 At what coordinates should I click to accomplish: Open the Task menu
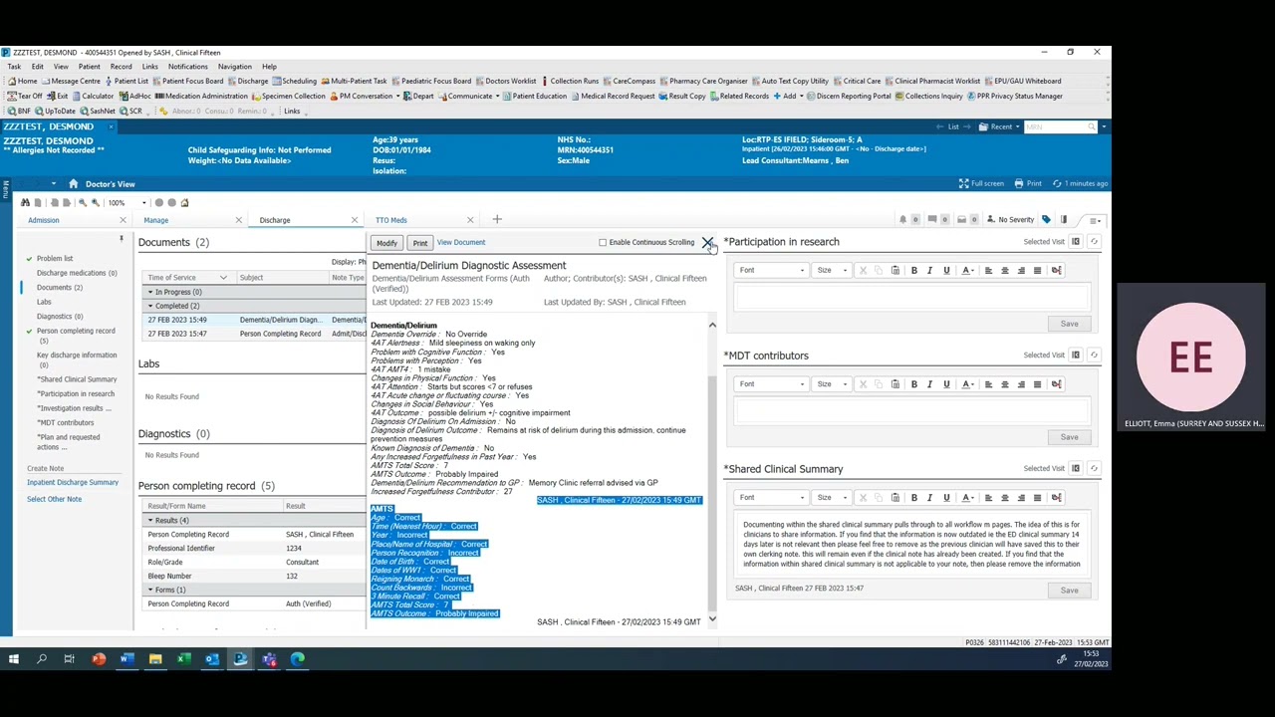[14, 67]
